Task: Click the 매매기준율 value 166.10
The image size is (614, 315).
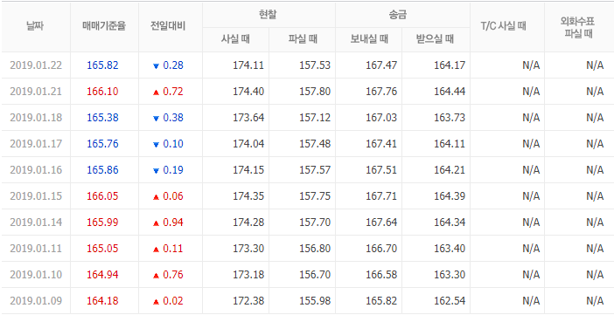Action: [102, 92]
